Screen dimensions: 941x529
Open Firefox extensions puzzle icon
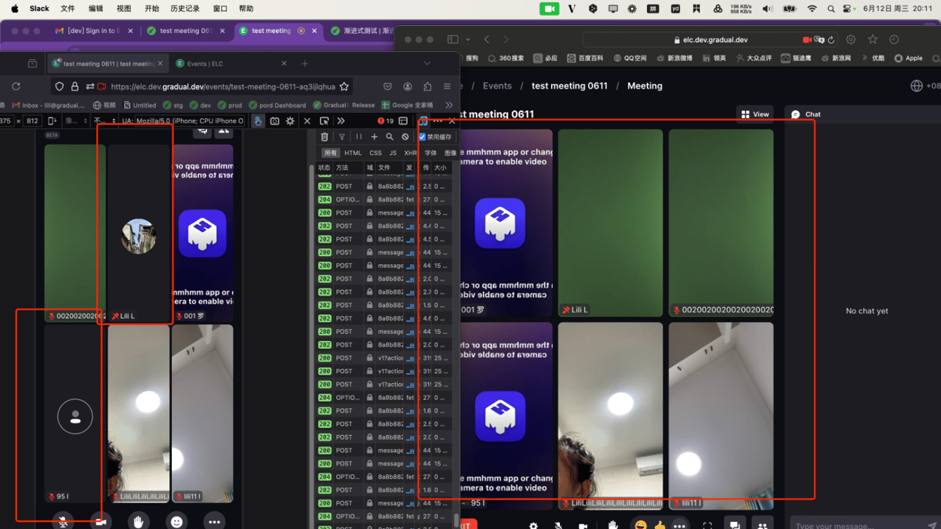(427, 86)
